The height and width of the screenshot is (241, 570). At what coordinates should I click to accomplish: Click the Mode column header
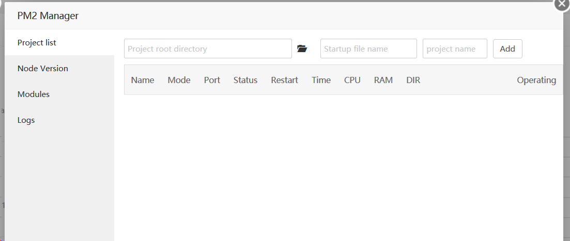179,80
